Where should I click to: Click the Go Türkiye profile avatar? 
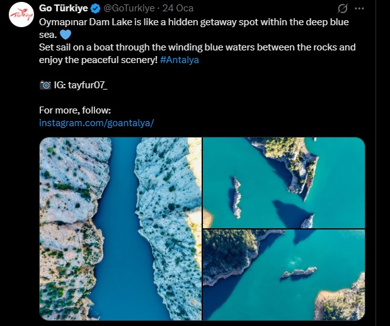point(21,17)
